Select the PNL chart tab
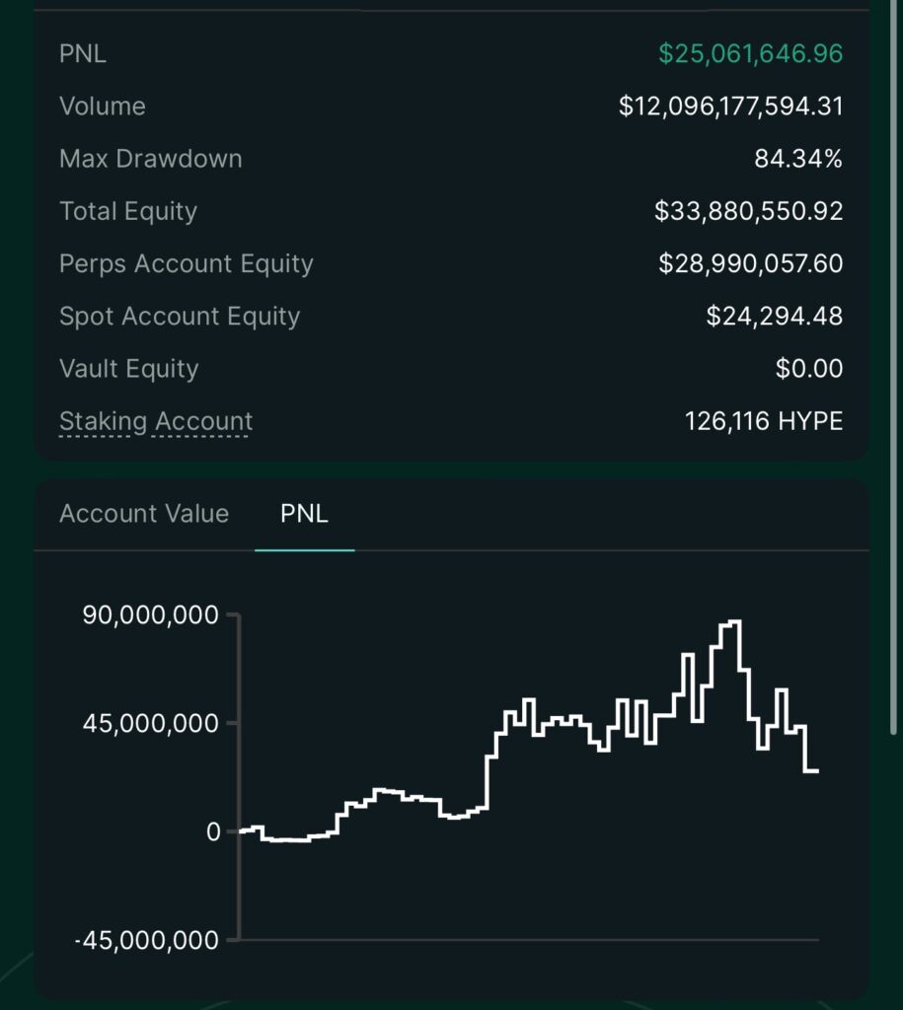The height and width of the screenshot is (1010, 903). 304,513
